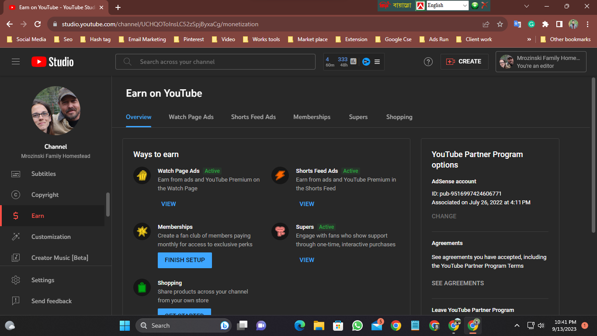The width and height of the screenshot is (597, 336).
Task: Open the Extensions puzzle icon
Action: click(x=545, y=24)
